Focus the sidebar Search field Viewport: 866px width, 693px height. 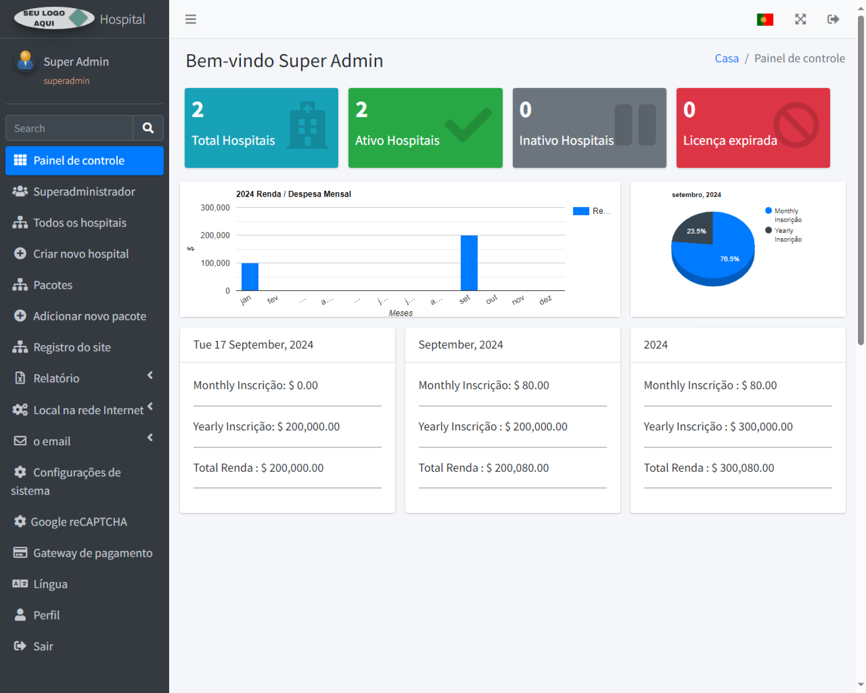(x=69, y=128)
